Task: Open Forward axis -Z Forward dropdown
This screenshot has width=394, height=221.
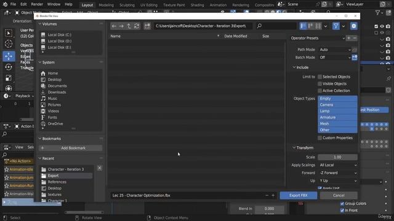Action: (337, 173)
